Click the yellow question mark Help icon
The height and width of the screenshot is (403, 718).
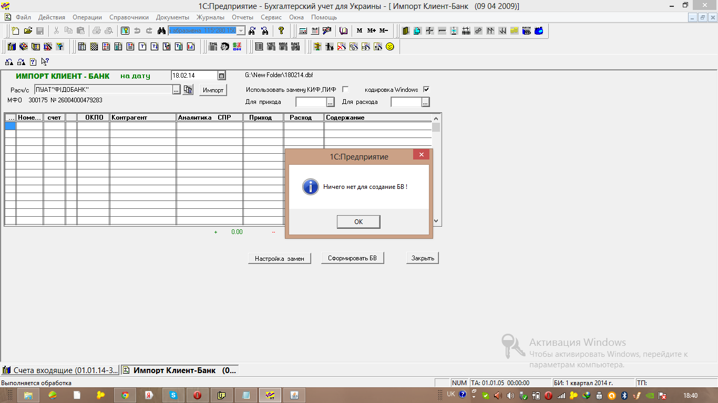281,30
